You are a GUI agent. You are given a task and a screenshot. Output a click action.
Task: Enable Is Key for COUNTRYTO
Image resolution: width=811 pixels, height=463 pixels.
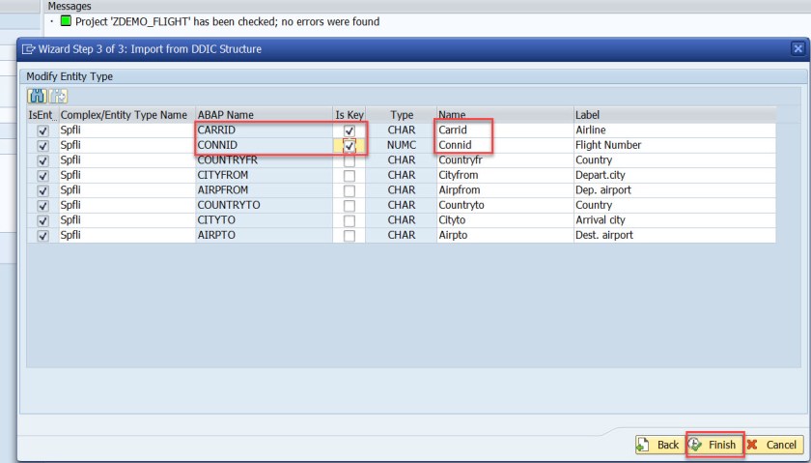pos(350,206)
